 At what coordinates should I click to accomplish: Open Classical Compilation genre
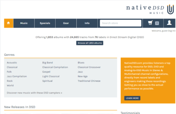click(55, 67)
